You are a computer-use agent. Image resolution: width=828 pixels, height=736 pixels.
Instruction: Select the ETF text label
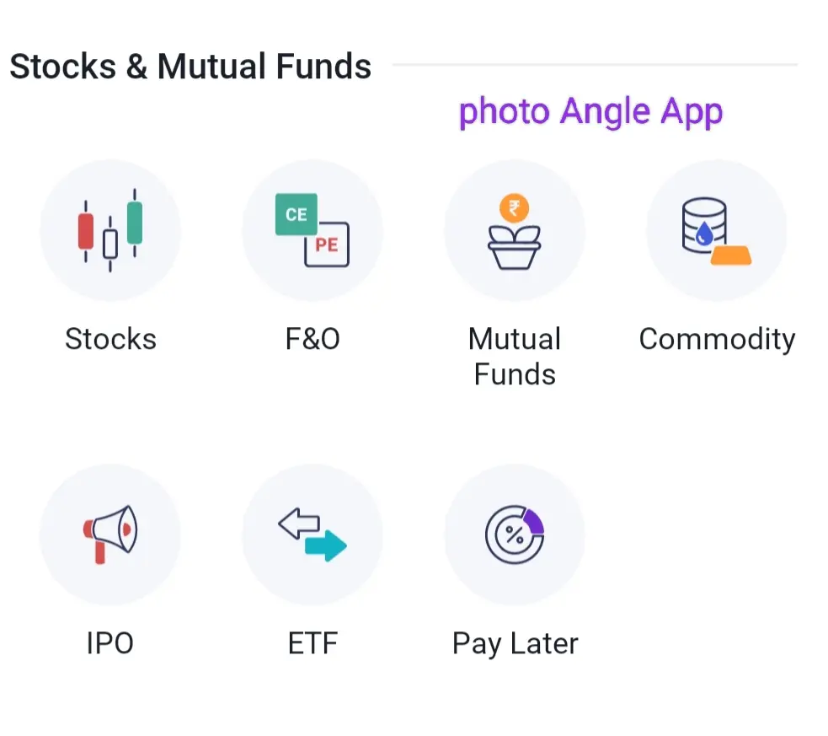click(x=313, y=643)
